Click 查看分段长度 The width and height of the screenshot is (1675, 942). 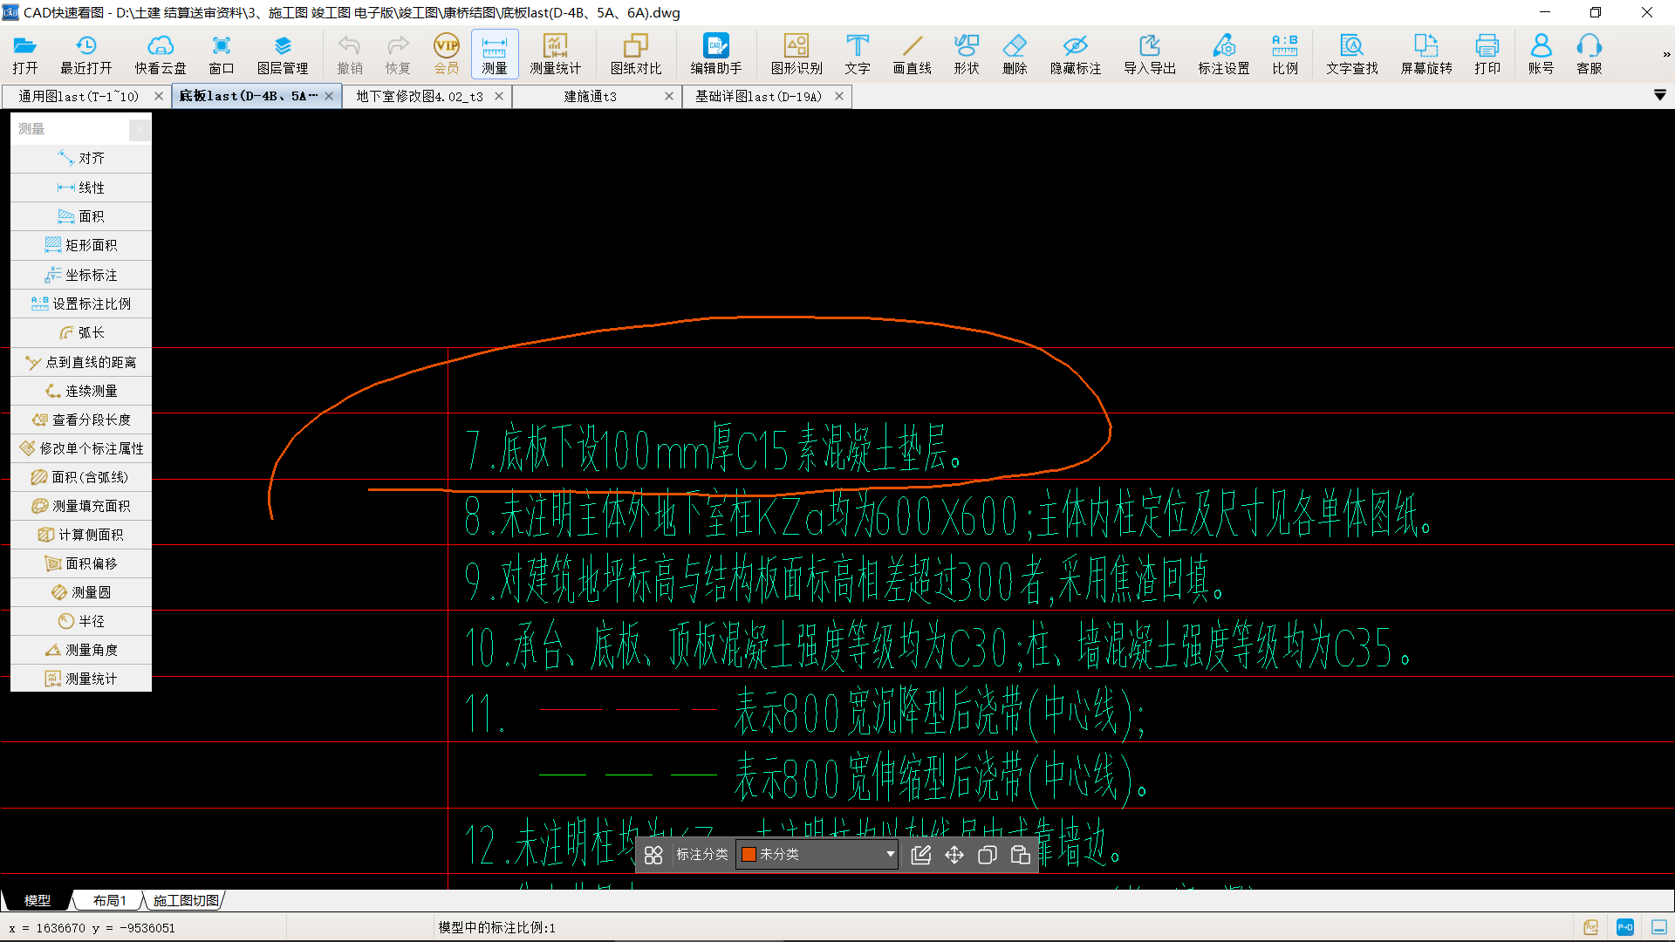pyautogui.click(x=81, y=420)
